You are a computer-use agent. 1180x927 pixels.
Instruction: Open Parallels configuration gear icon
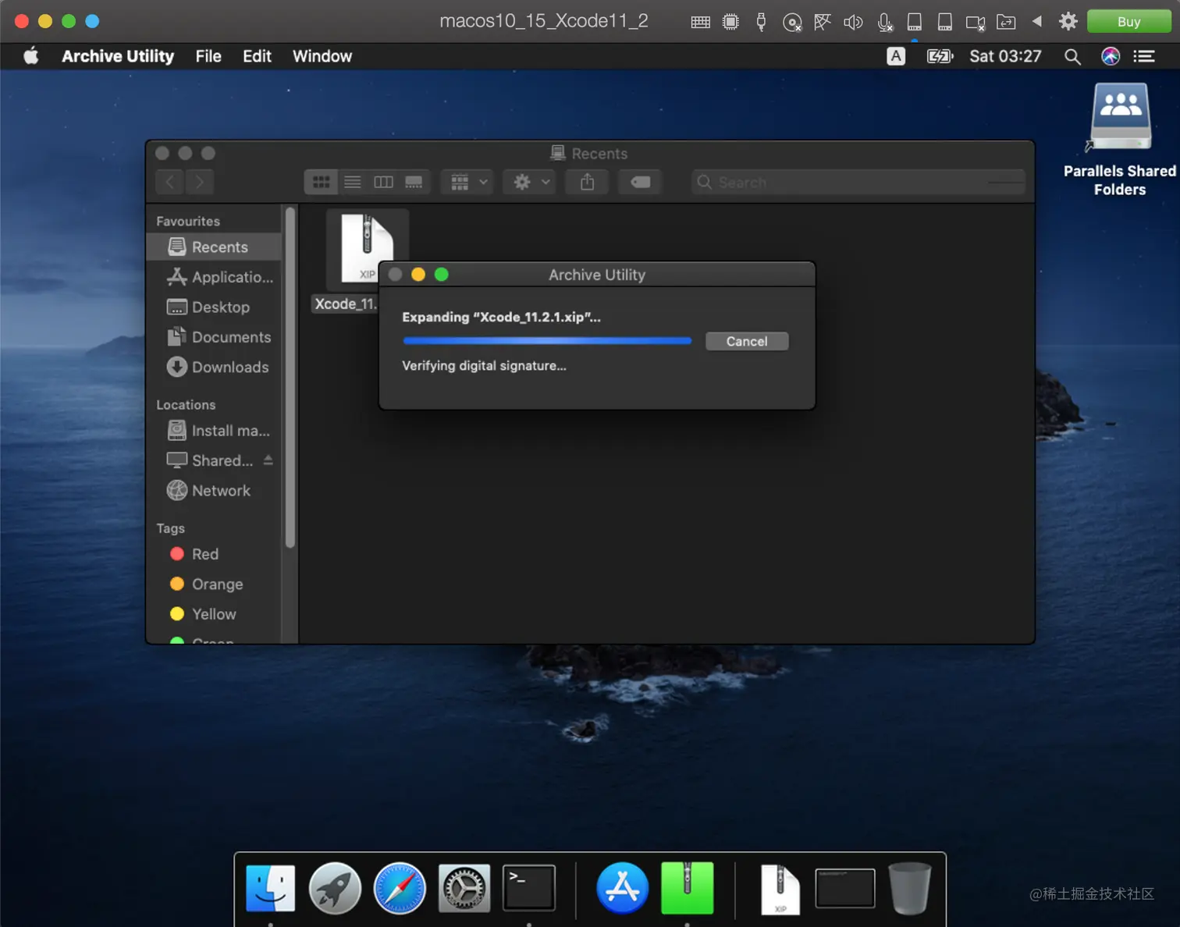pos(1068,22)
